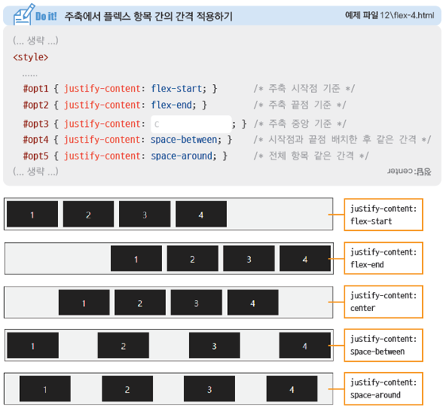Click the blank input box for opt3
Viewport: 446px width, 411px height.
[190, 124]
